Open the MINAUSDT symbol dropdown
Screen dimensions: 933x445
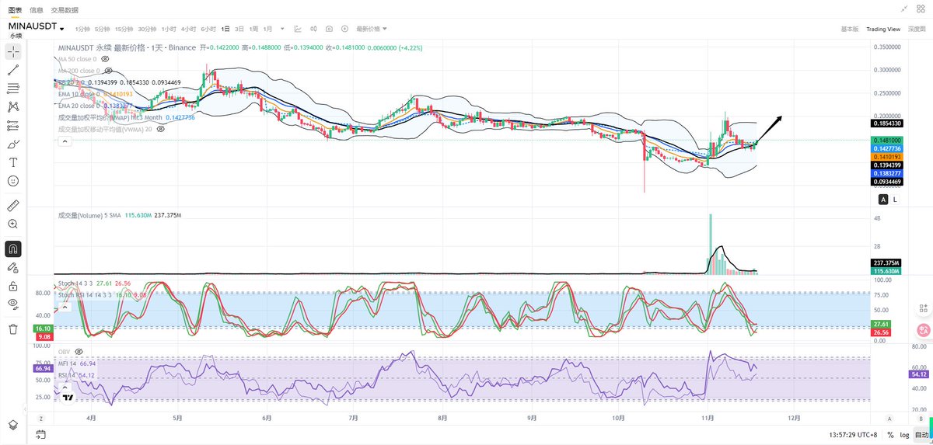click(36, 27)
